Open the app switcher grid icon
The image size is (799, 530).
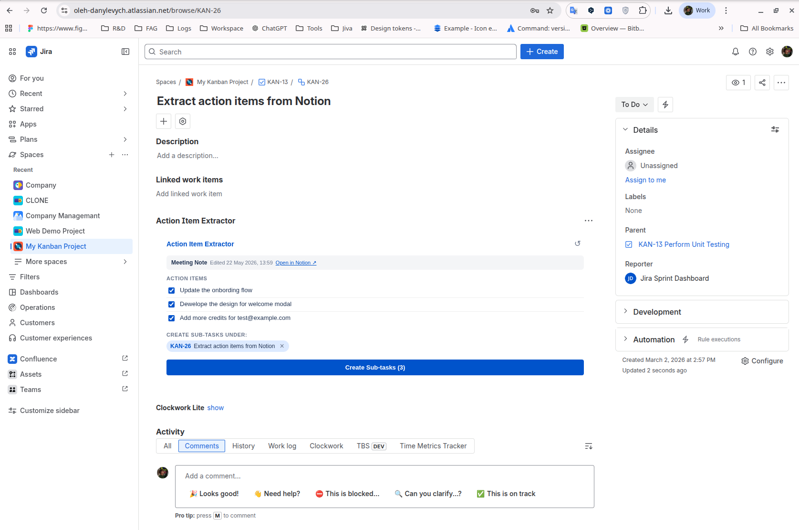point(12,52)
